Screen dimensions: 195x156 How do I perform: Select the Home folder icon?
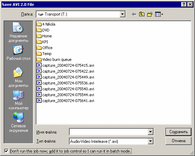pyautogui.click(x=39, y=36)
